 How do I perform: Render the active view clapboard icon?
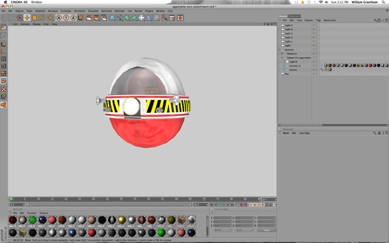coord(89,17)
